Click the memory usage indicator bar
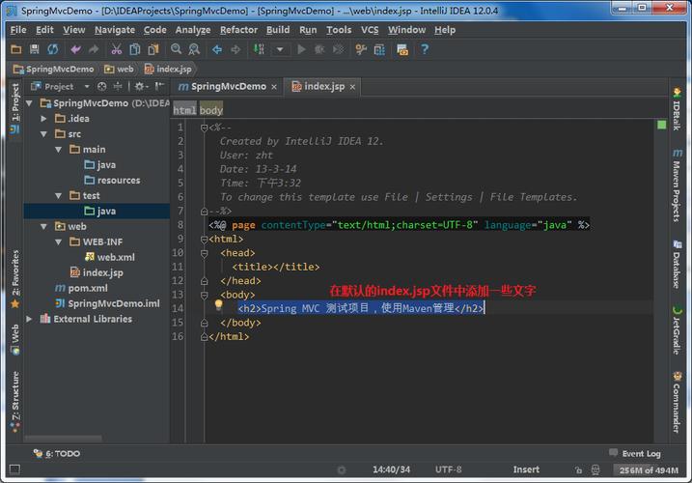The image size is (692, 483). pos(649,470)
